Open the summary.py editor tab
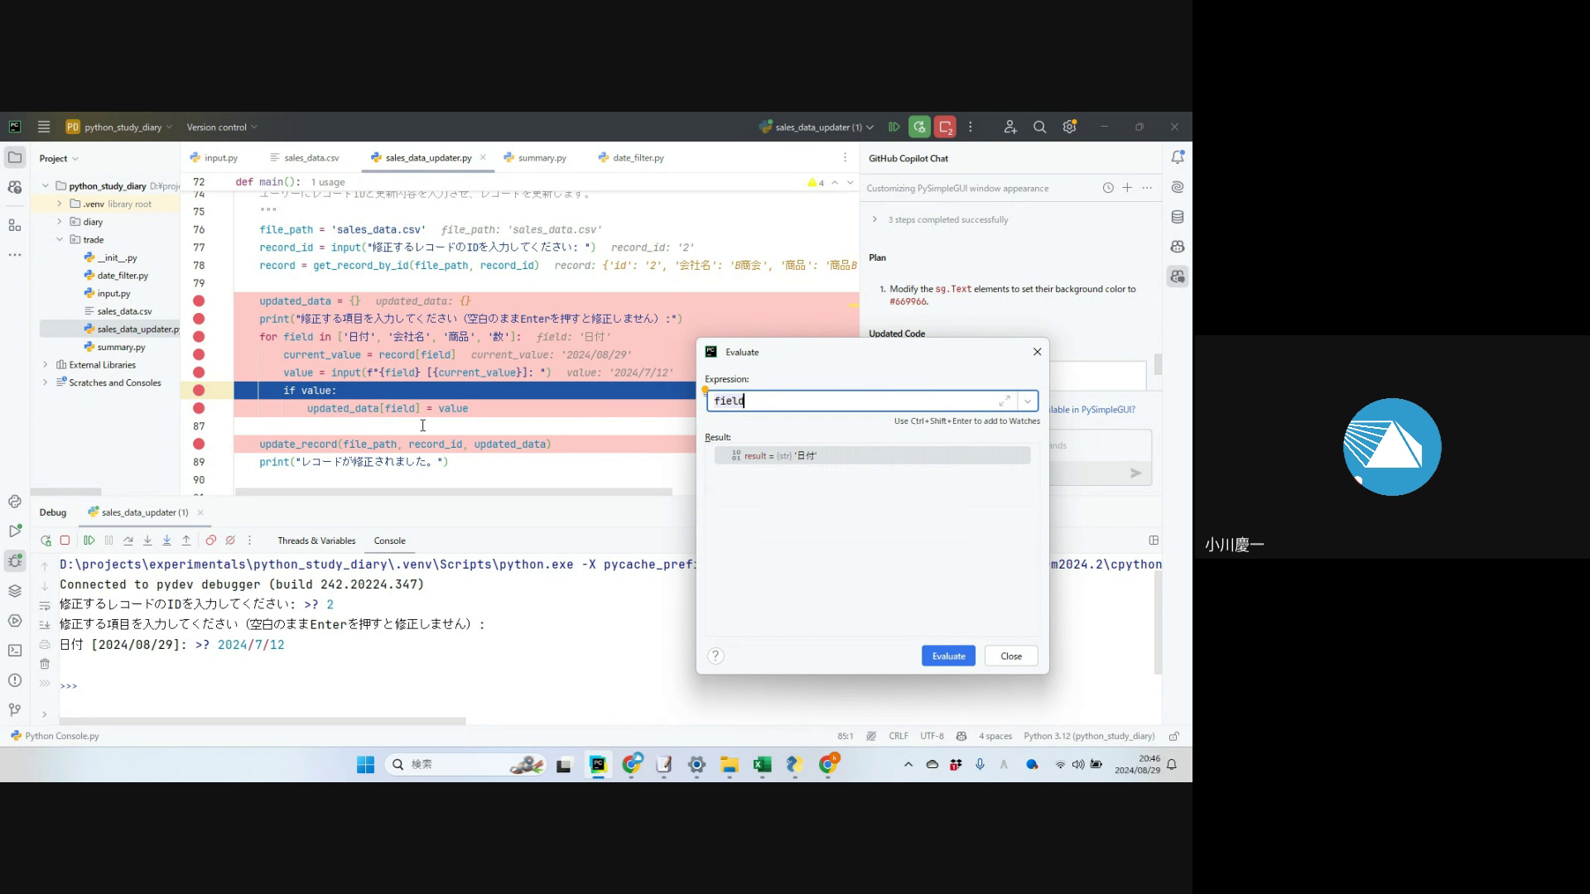The image size is (1590, 894). [542, 158]
